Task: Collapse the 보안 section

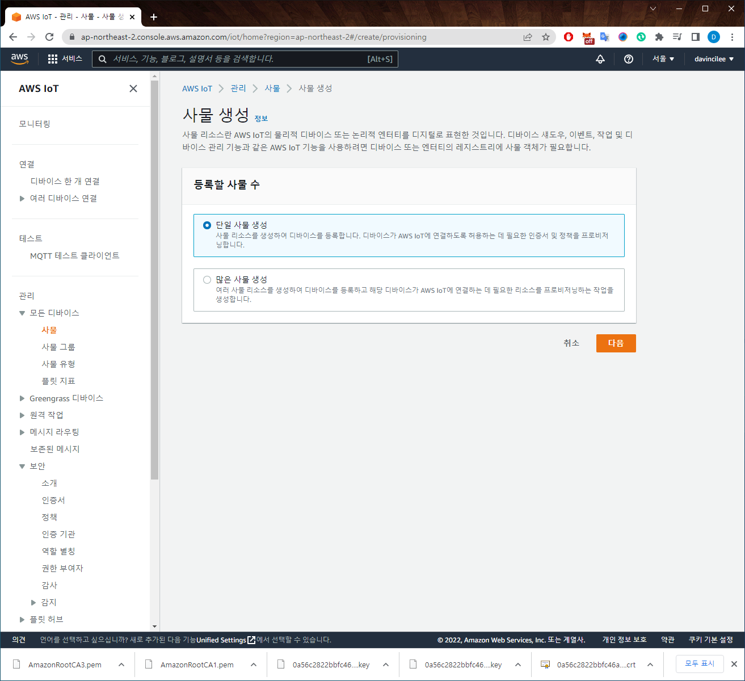Action: [x=22, y=466]
